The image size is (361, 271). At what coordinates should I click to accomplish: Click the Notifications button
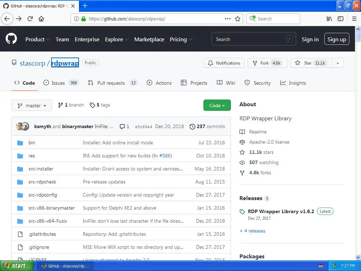click(x=224, y=63)
